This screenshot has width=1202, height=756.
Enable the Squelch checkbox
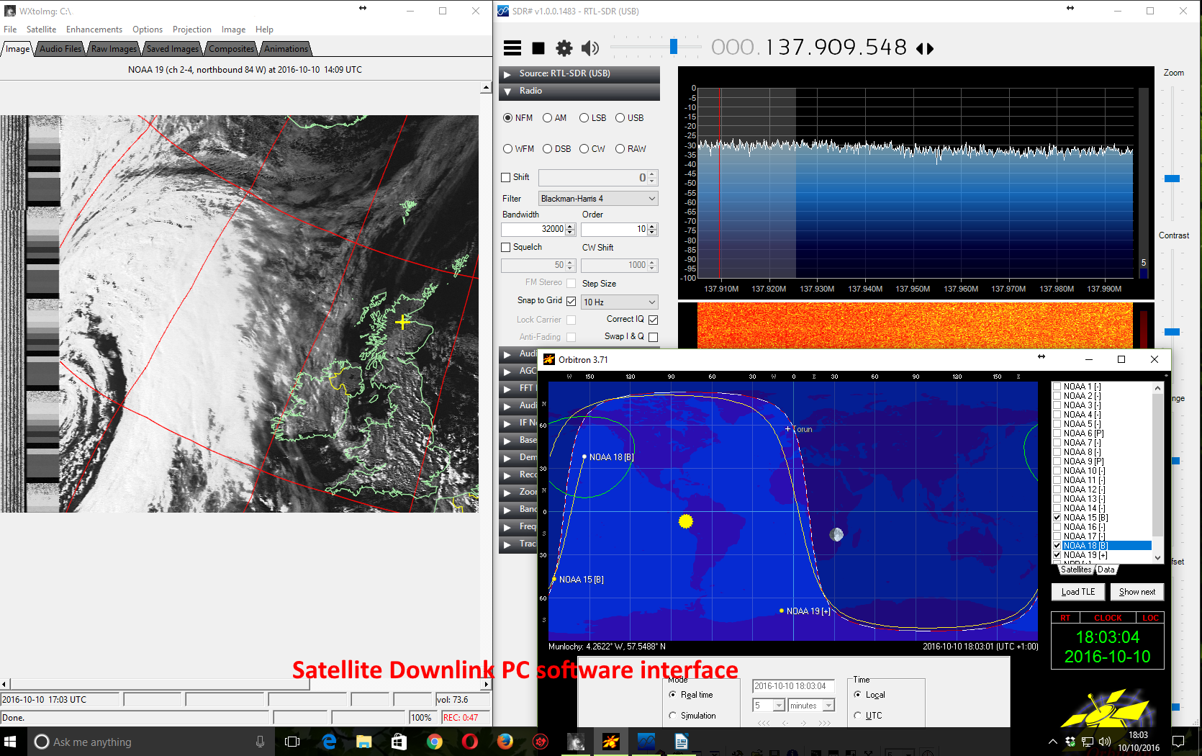pyautogui.click(x=505, y=247)
